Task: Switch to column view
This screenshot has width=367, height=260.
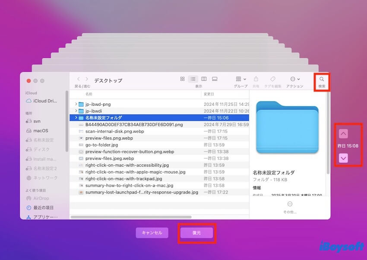Action: pyautogui.click(x=204, y=79)
